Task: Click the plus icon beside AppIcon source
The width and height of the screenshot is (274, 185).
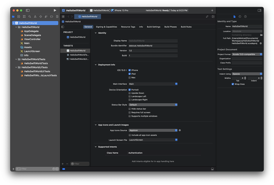Action: coord(180,130)
